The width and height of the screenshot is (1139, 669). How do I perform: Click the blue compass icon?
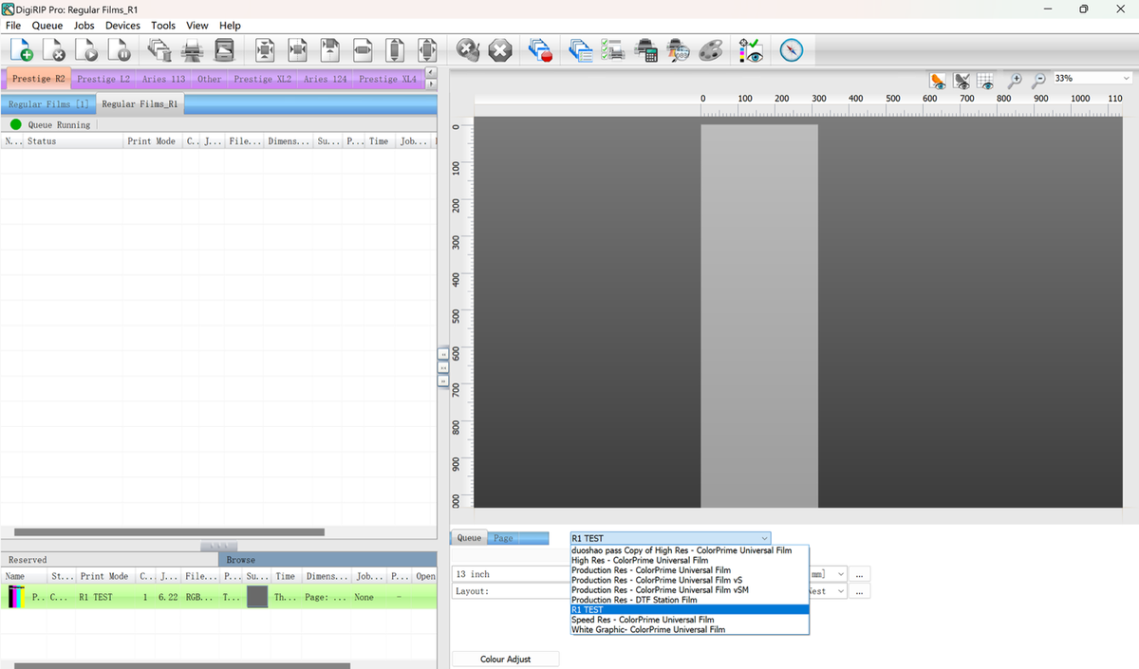tap(792, 50)
